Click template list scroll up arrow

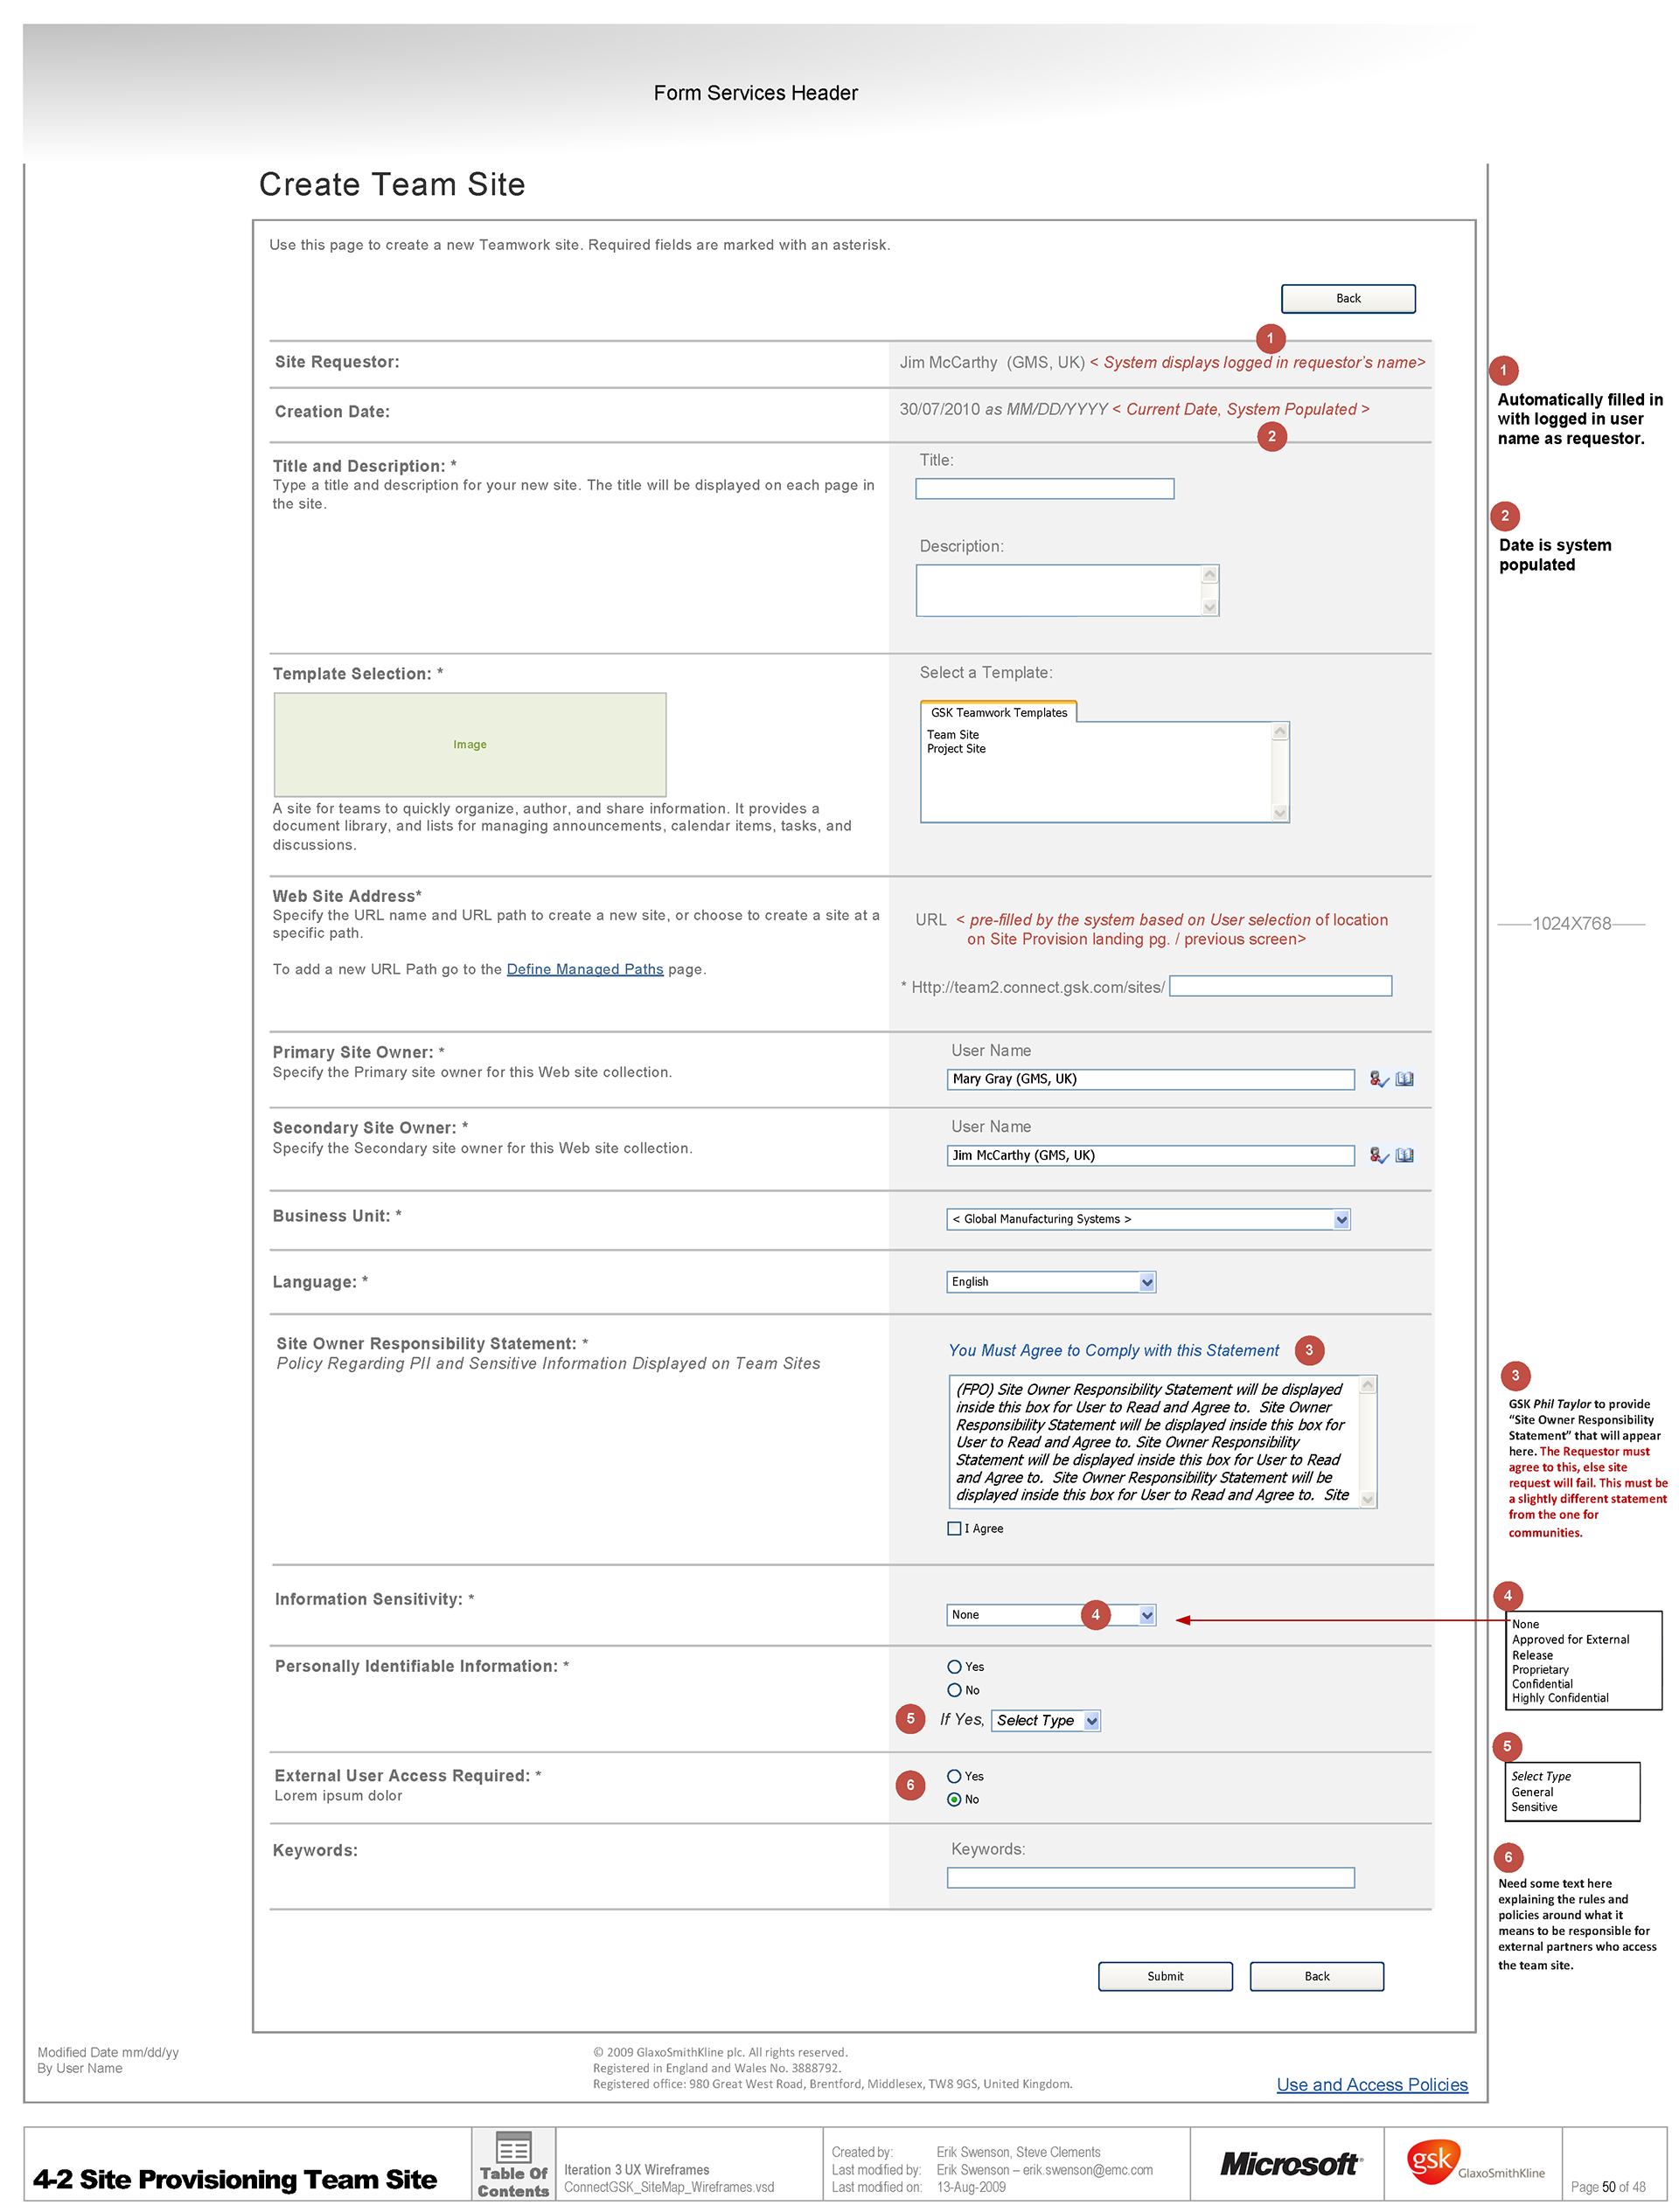pos(1279,732)
